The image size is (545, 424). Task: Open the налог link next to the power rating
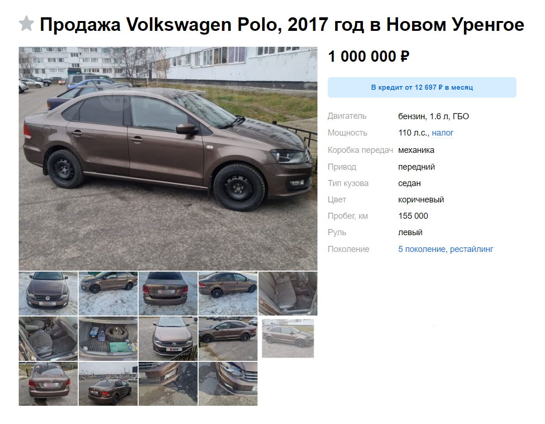442,133
